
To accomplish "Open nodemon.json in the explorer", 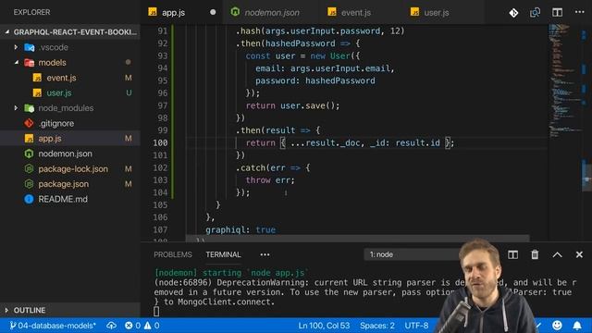I will tap(70, 154).
